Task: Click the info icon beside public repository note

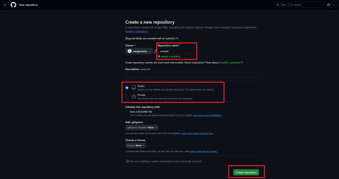Action: 127,161
